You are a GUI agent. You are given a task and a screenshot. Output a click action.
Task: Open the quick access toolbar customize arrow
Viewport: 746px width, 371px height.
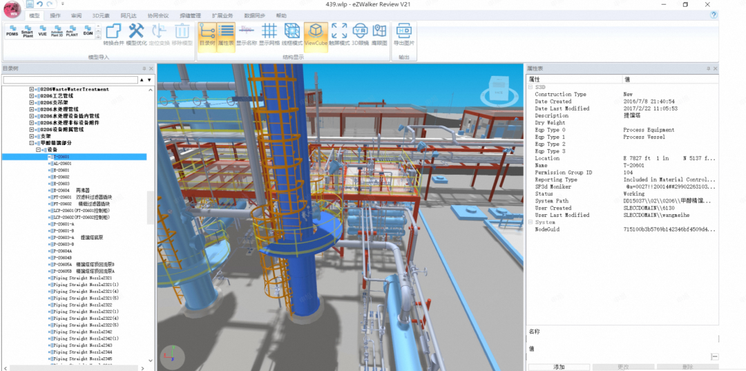63,4
